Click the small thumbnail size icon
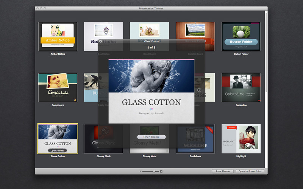 (141, 171)
